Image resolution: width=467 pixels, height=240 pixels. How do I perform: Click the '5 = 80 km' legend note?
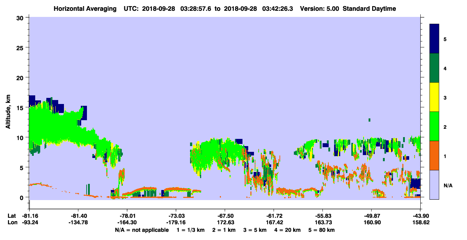click(321, 230)
